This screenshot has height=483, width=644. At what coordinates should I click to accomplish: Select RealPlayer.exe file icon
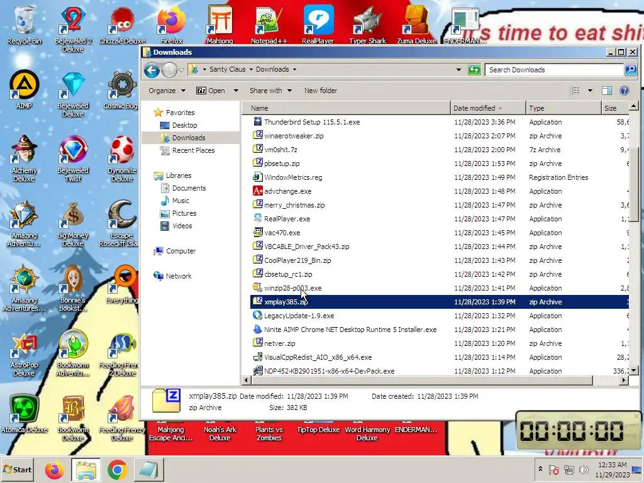pos(257,218)
